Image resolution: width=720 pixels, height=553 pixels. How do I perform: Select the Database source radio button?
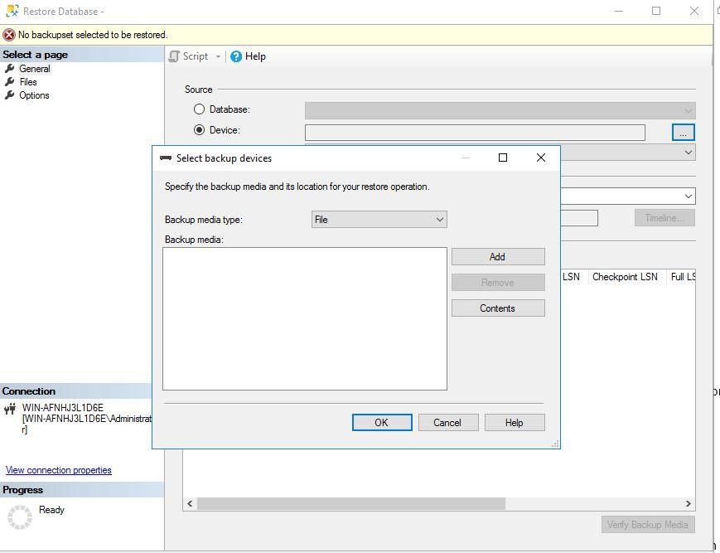point(199,109)
